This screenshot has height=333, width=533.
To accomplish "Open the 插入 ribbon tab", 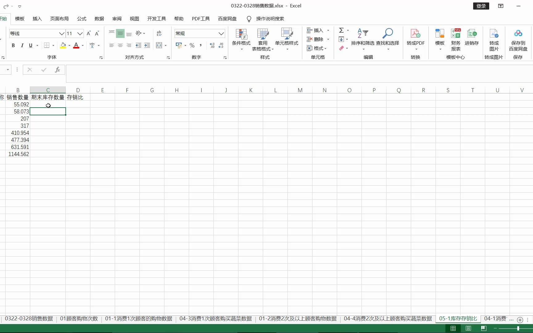I will point(37,19).
